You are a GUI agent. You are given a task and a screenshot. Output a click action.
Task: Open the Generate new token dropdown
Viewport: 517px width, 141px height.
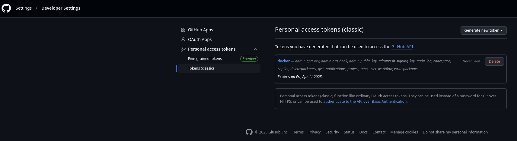(483, 30)
